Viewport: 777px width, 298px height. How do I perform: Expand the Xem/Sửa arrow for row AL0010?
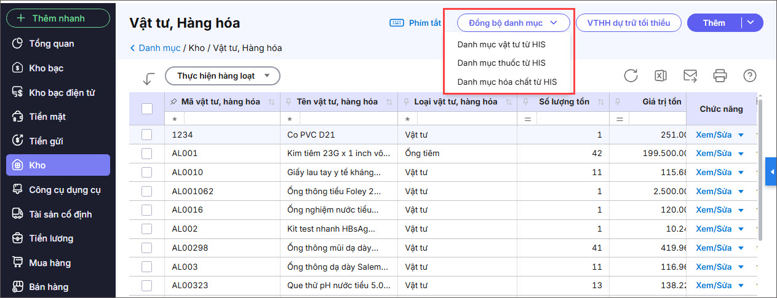741,173
